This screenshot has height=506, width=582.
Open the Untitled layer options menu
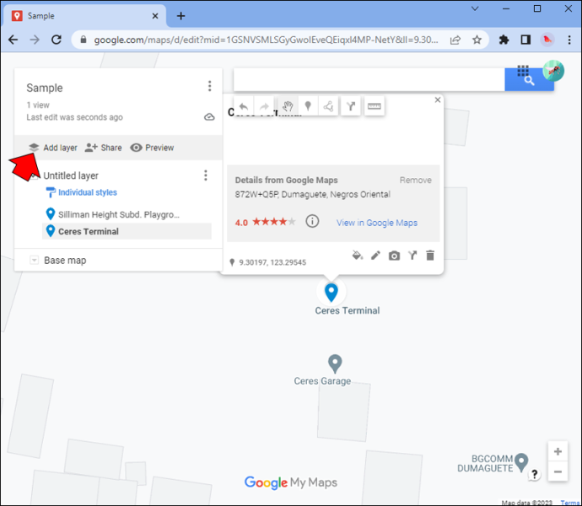pyautogui.click(x=206, y=175)
